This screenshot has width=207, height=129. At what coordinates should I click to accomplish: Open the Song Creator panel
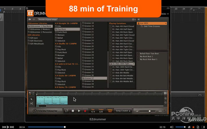pyautogui.click(x=123, y=111)
